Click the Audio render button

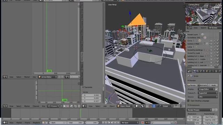[x=213, y=85]
